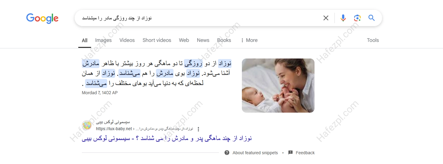Screen dimensions: 443x164
Task: Click the Feedback flag icon
Action: (x=291, y=153)
